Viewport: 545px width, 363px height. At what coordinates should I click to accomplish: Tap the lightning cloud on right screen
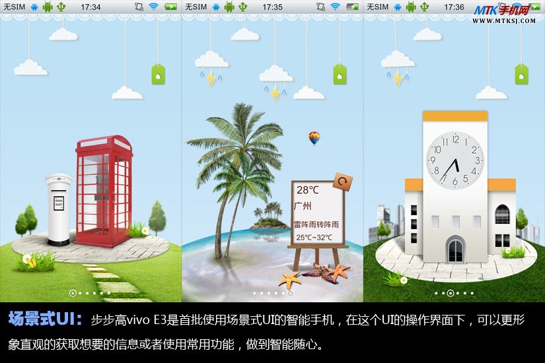pos(398,66)
